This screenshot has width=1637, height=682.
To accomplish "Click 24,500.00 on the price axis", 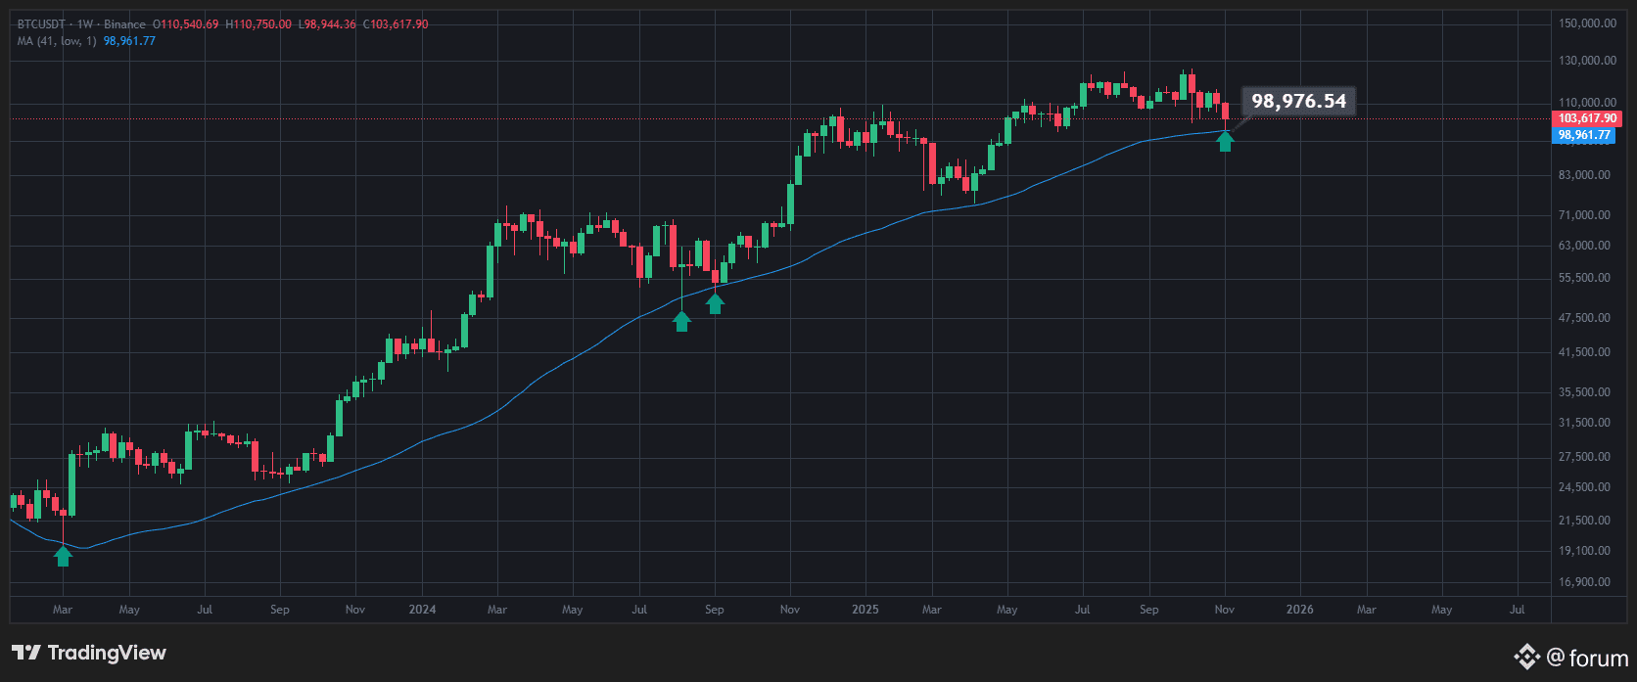I will 1584,487.
